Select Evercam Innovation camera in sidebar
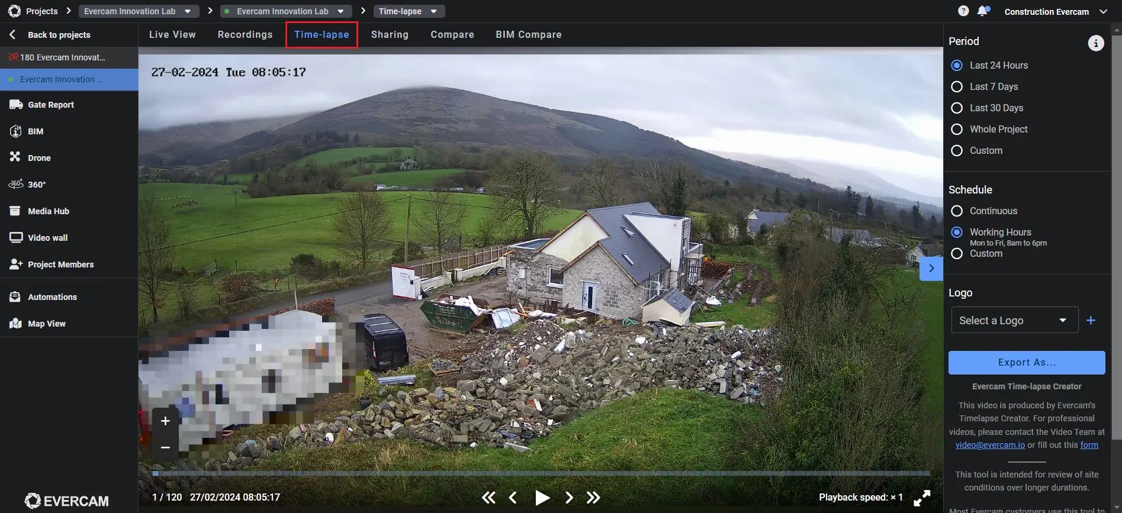This screenshot has height=513, width=1122. pos(69,79)
